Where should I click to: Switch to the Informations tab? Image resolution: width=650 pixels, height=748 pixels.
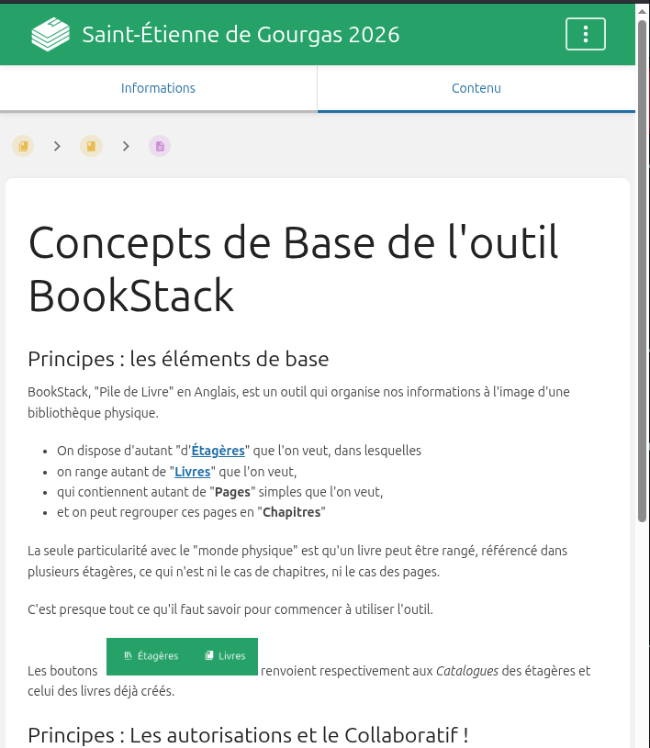158,88
